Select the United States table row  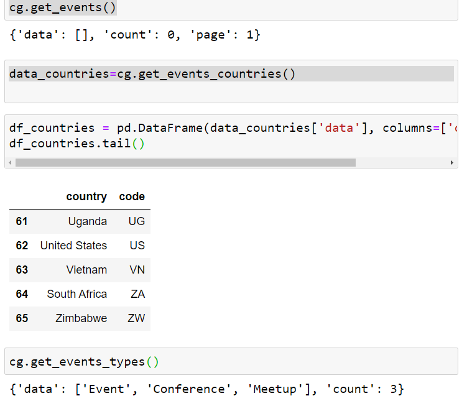coord(80,246)
